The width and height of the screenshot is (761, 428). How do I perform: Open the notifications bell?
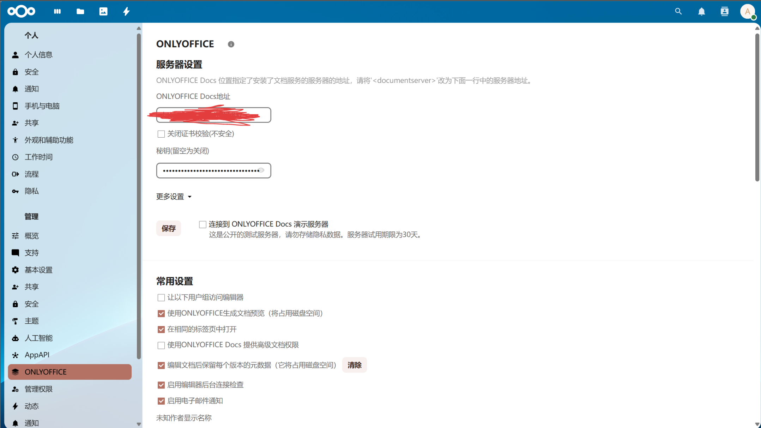click(x=701, y=11)
